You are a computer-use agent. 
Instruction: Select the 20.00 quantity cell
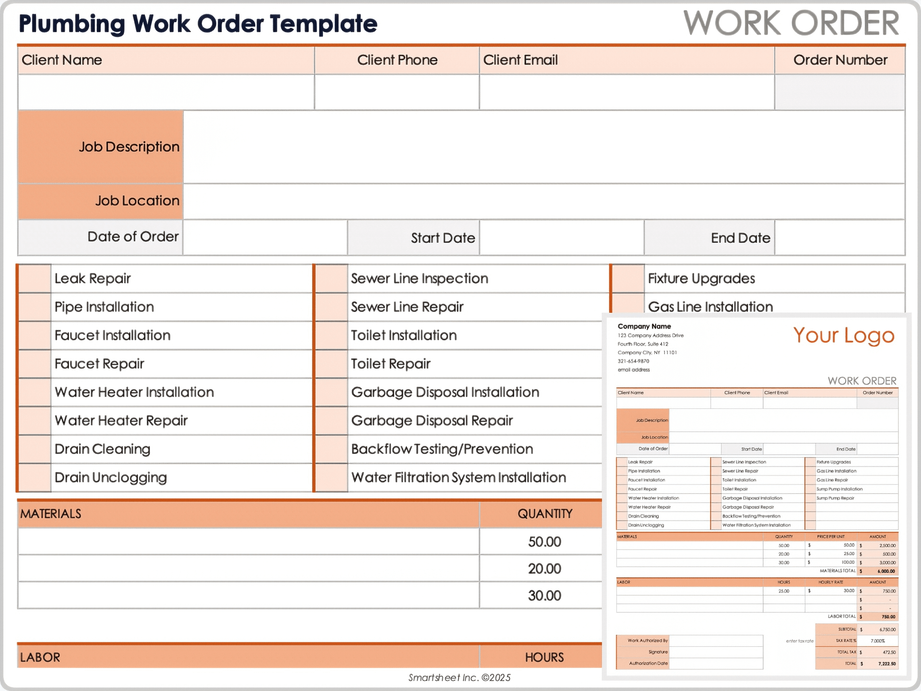pyautogui.click(x=541, y=569)
